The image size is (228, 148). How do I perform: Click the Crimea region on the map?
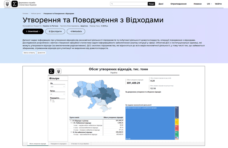[105, 109]
